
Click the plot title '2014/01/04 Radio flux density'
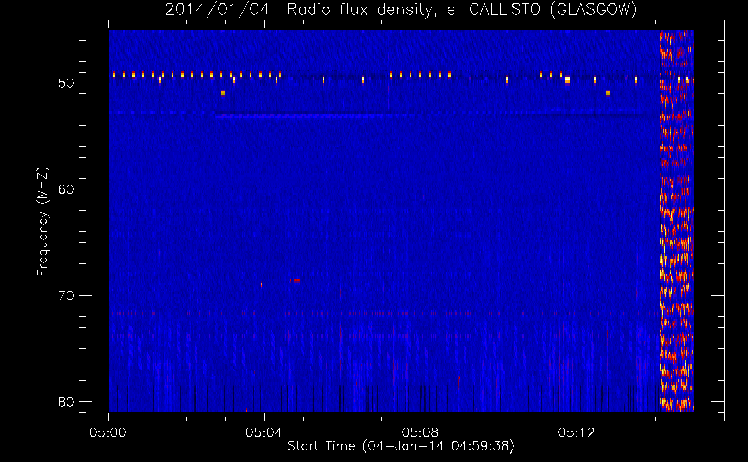299,9
